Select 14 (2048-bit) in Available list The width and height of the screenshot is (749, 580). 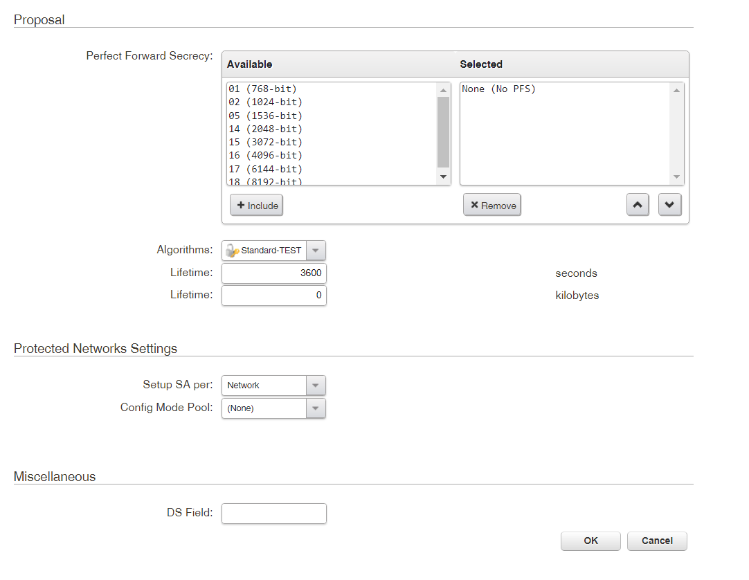tap(265, 129)
